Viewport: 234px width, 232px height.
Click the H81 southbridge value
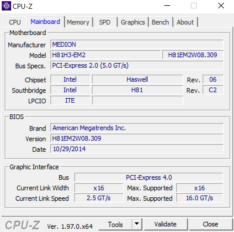click(137, 90)
